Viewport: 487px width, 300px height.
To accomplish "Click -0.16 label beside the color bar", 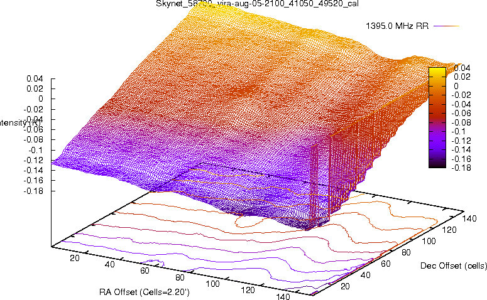I will click(x=461, y=159).
